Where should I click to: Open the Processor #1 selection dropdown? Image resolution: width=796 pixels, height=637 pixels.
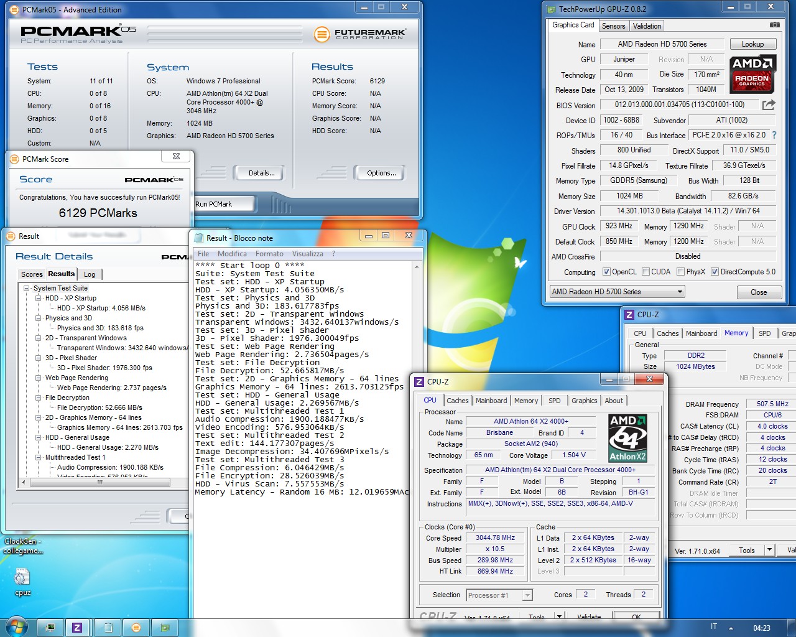(x=499, y=595)
